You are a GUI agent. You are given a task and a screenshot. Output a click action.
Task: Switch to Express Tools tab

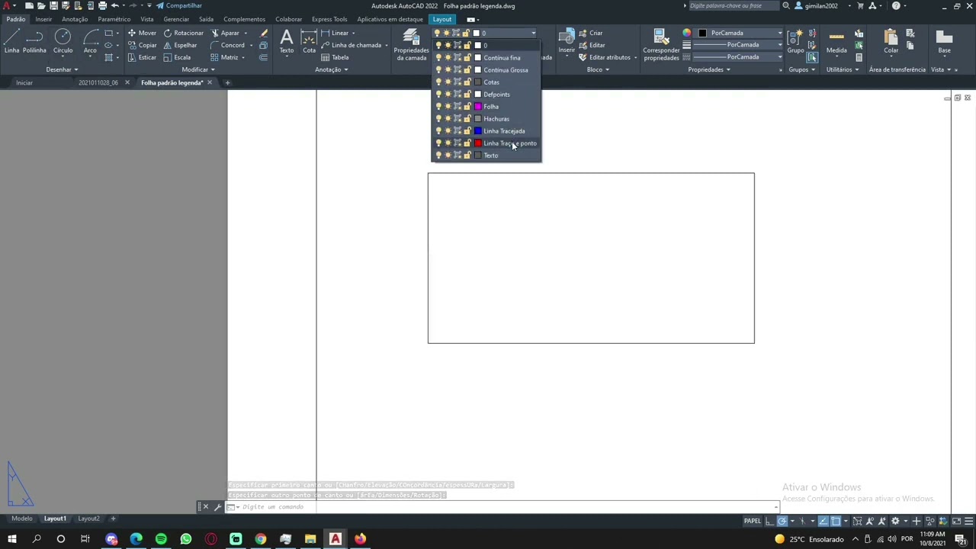tap(329, 19)
